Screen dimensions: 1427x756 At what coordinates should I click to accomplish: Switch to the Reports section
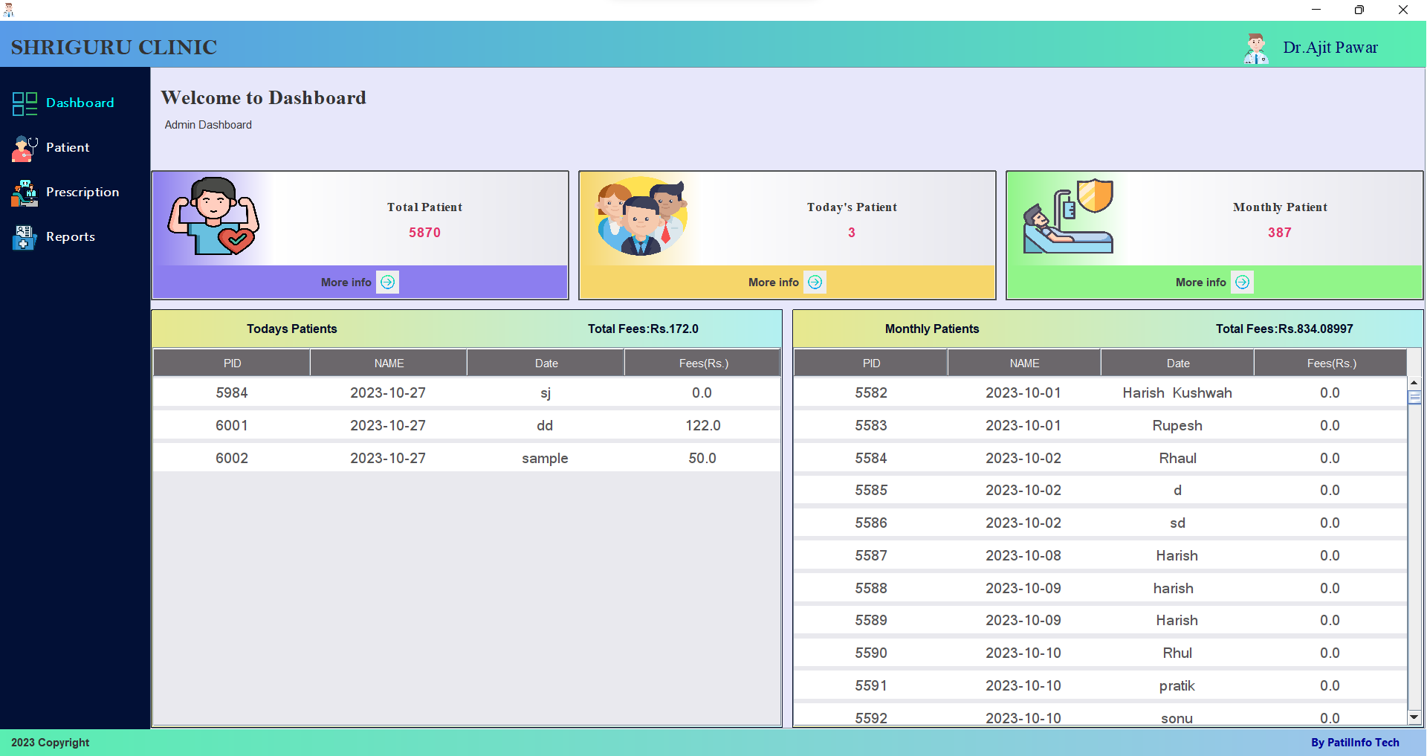tap(71, 236)
